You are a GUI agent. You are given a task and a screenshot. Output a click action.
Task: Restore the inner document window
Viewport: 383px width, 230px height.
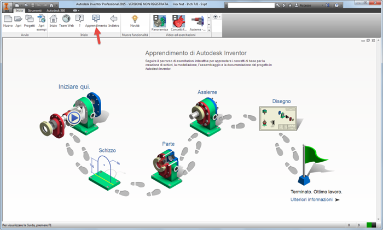pos(368,40)
